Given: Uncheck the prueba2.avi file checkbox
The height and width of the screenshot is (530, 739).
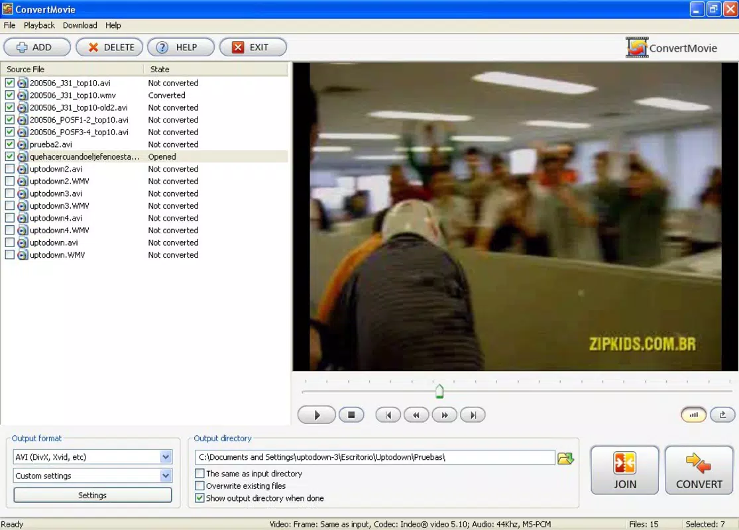Looking at the screenshot, I should [x=9, y=144].
